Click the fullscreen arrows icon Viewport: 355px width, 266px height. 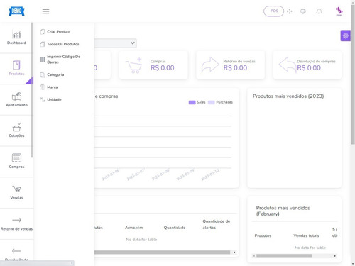pos(289,11)
